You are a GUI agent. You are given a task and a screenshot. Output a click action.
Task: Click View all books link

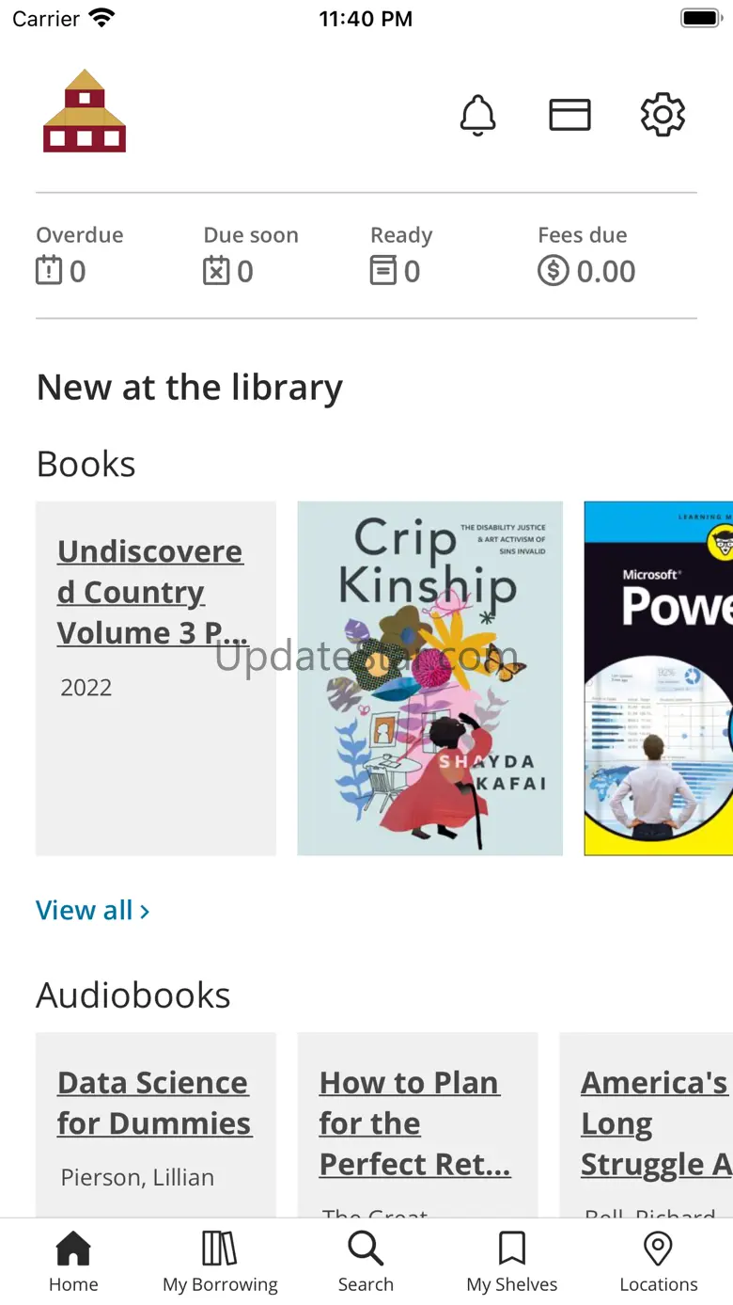[92, 910]
